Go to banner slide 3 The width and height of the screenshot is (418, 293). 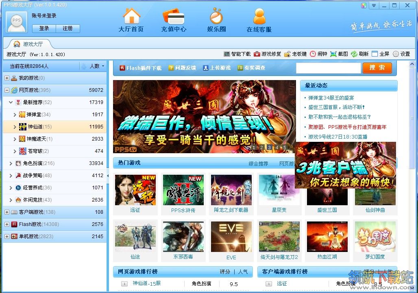[269, 147]
